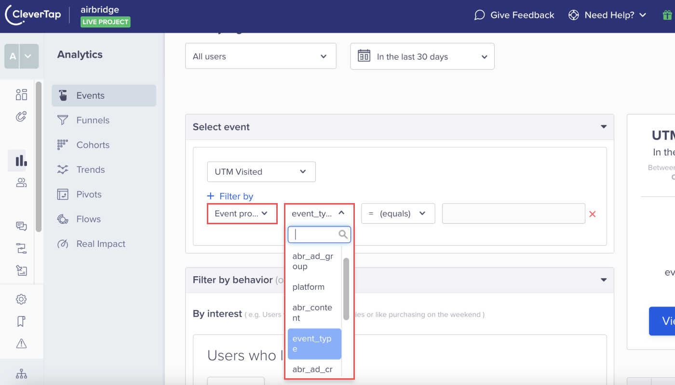Open the users segments icon in sidebar

(x=21, y=182)
